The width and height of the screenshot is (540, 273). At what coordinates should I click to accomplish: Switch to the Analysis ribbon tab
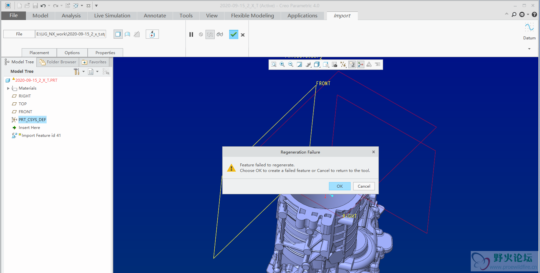click(71, 15)
